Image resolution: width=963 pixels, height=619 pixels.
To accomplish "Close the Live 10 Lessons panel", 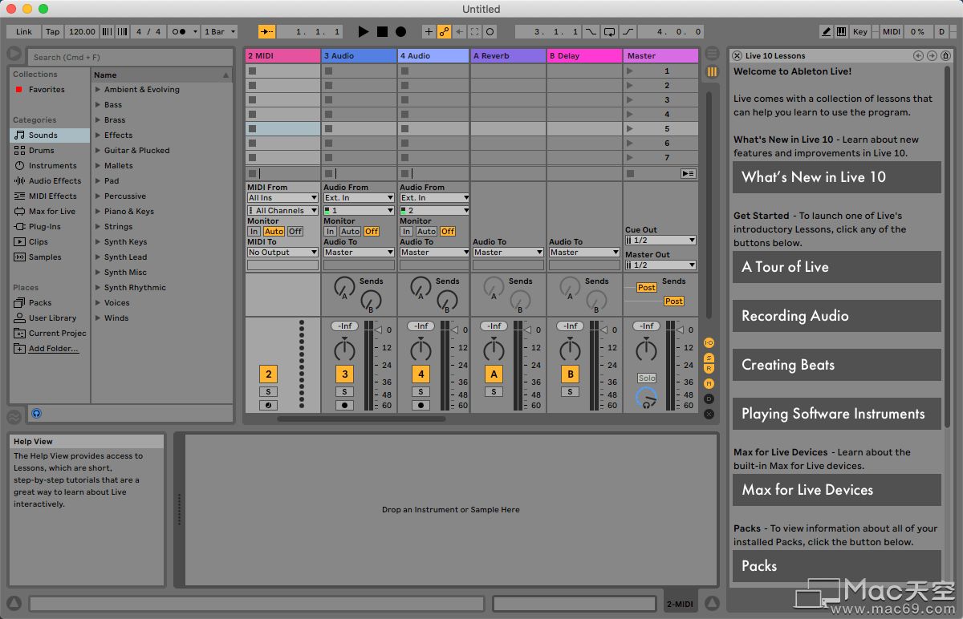I will (737, 55).
